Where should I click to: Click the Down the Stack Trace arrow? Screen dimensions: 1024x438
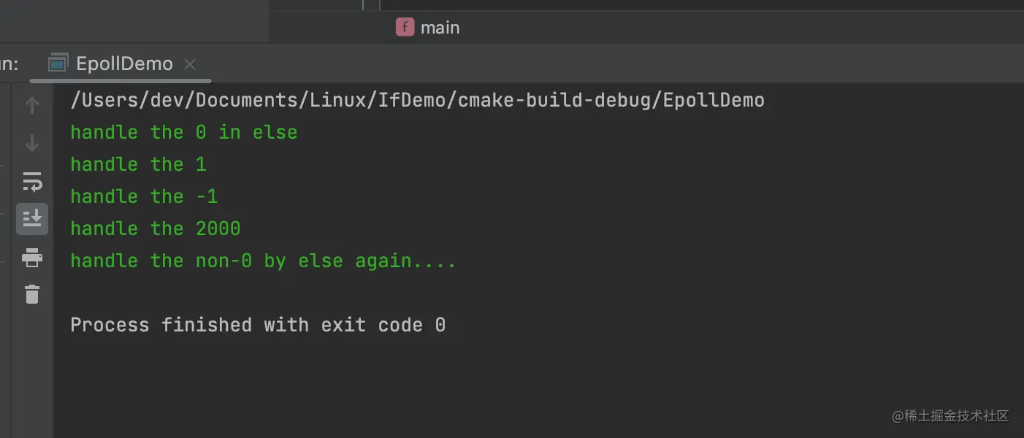32,143
